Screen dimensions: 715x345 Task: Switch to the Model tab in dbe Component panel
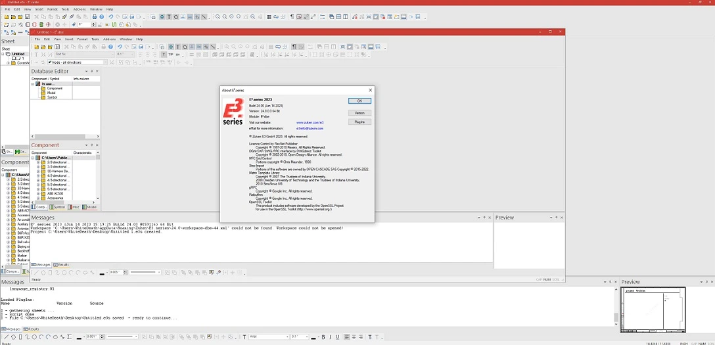point(89,207)
